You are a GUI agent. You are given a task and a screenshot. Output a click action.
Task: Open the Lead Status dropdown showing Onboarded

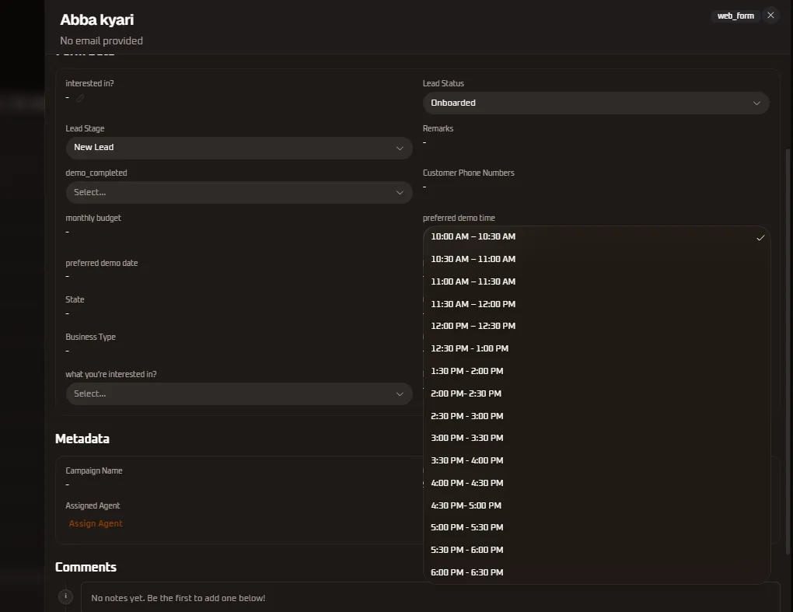coord(596,103)
